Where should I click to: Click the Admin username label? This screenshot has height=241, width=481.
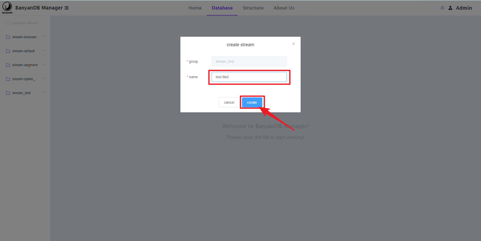464,8
